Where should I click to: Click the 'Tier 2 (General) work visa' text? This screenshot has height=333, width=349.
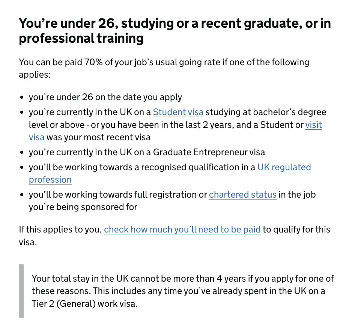click(84, 304)
